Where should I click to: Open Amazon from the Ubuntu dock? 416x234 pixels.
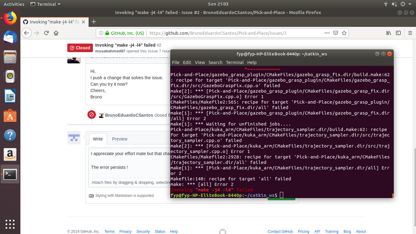click(x=10, y=154)
